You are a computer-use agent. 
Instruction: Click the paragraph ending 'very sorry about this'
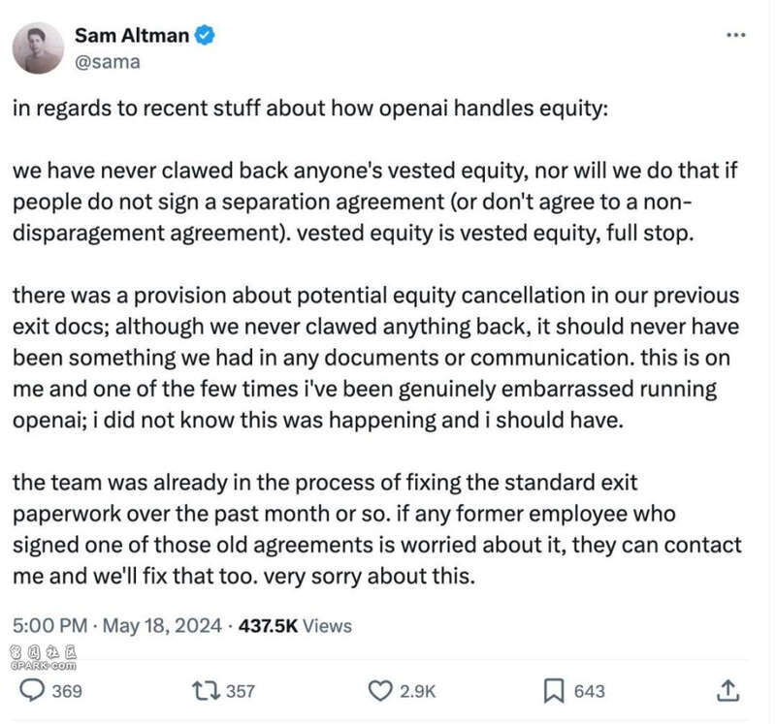[x=377, y=529]
